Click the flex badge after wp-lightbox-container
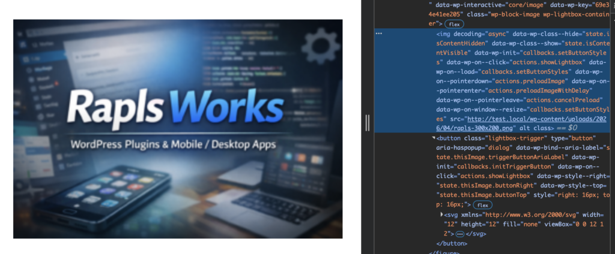Viewport: 615px width, 254px height. point(454,25)
